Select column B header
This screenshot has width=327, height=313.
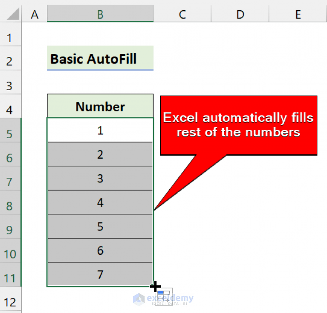100,14
